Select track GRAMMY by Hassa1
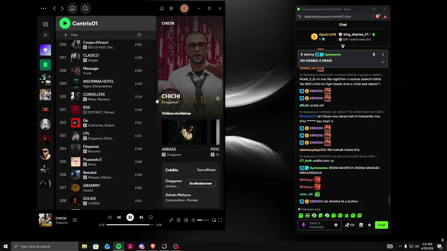The width and height of the screenshot is (447, 251). pyautogui.click(x=106, y=188)
